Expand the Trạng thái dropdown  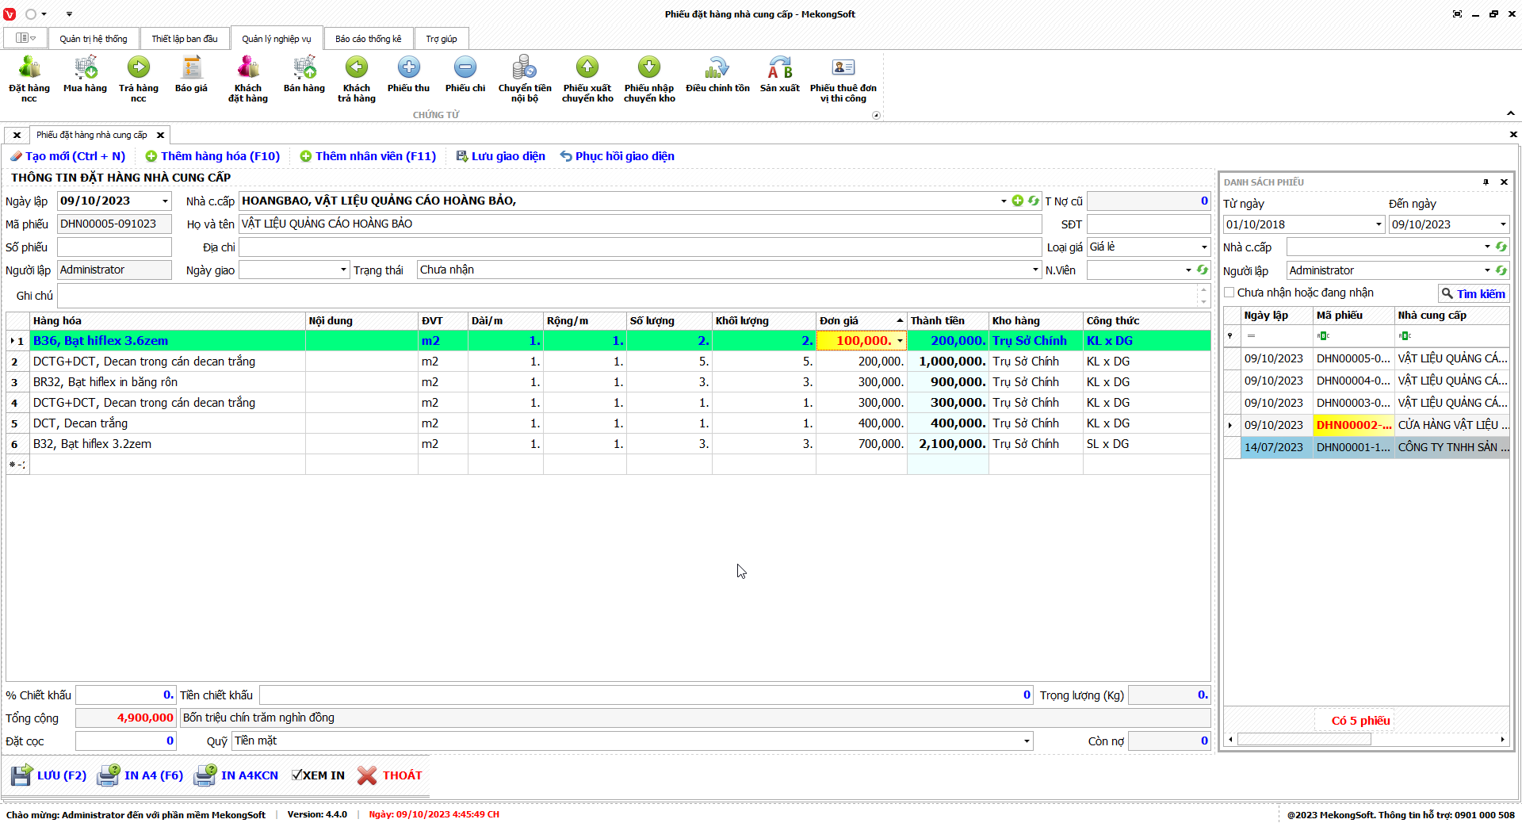tap(1035, 270)
